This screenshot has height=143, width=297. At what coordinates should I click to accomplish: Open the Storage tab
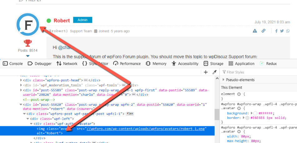(x=214, y=64)
